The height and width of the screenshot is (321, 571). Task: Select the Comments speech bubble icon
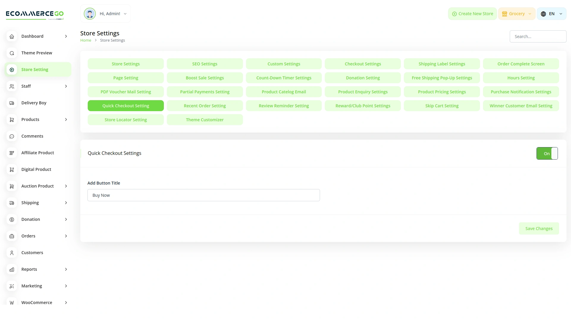tap(12, 136)
